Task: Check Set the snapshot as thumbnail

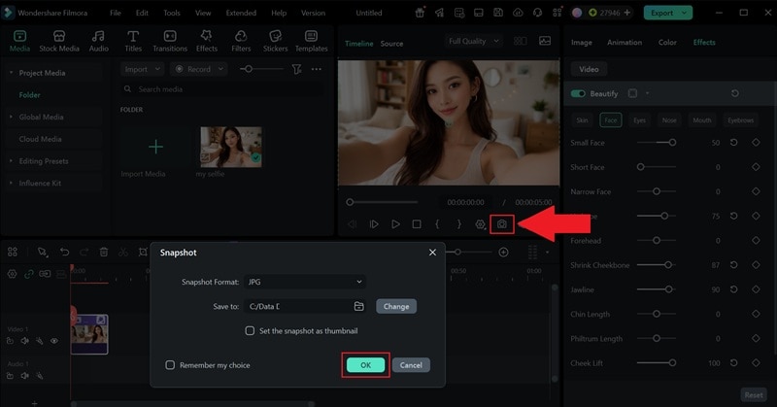Action: point(250,330)
